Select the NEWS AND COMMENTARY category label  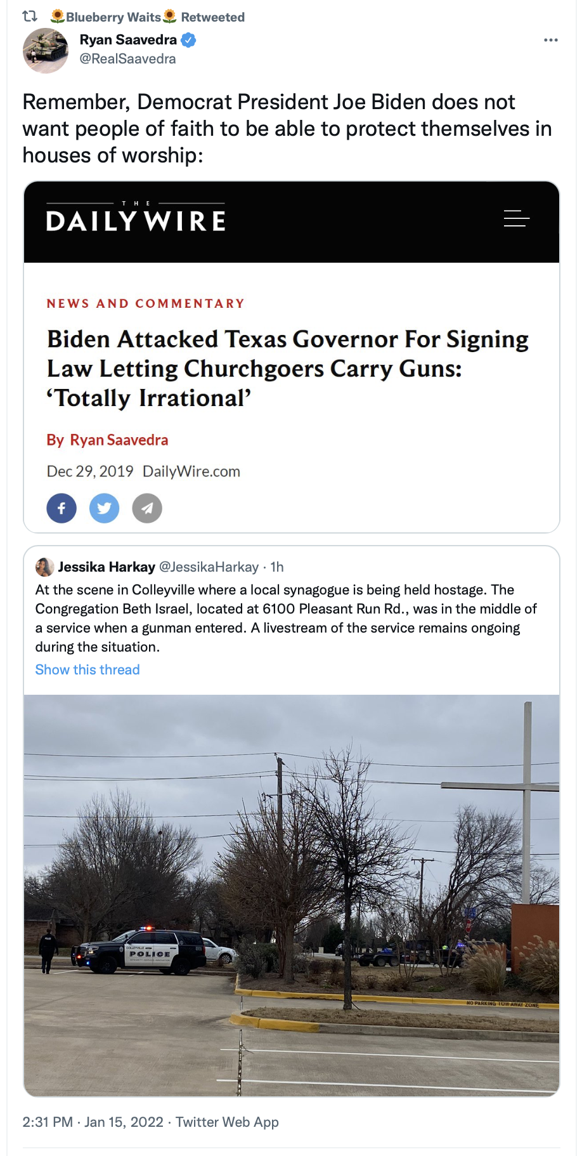146,304
